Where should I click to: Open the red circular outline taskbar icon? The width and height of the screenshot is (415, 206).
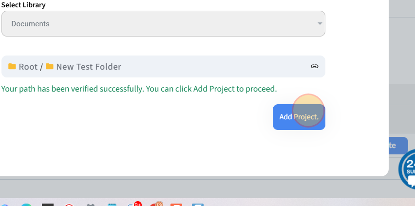(x=69, y=205)
